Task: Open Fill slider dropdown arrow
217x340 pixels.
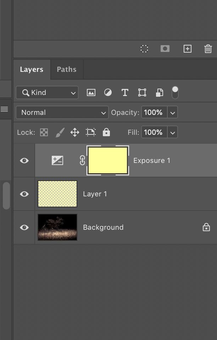Action: (172, 132)
